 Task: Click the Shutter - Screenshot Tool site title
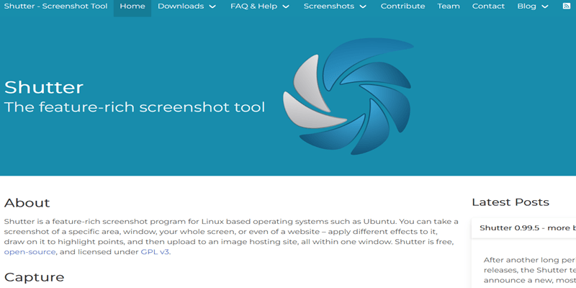(x=56, y=6)
